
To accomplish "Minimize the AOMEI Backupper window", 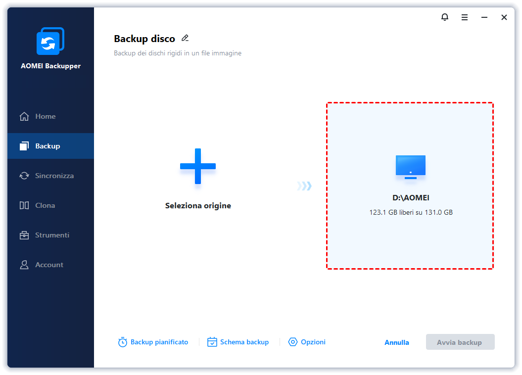I will (x=484, y=17).
